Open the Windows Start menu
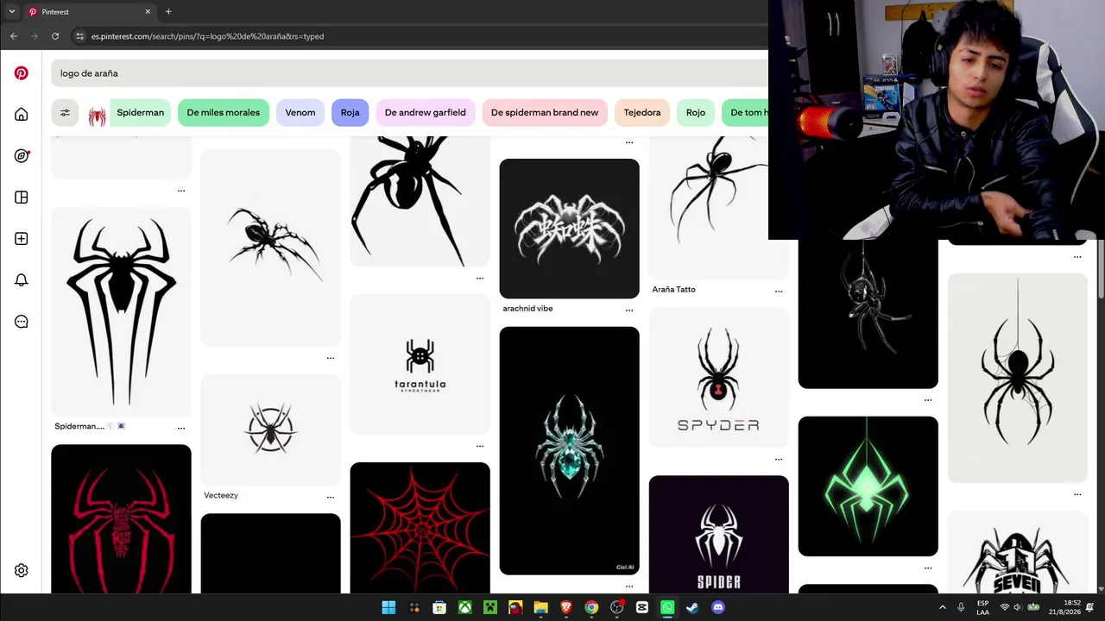The height and width of the screenshot is (621, 1105). click(x=388, y=607)
